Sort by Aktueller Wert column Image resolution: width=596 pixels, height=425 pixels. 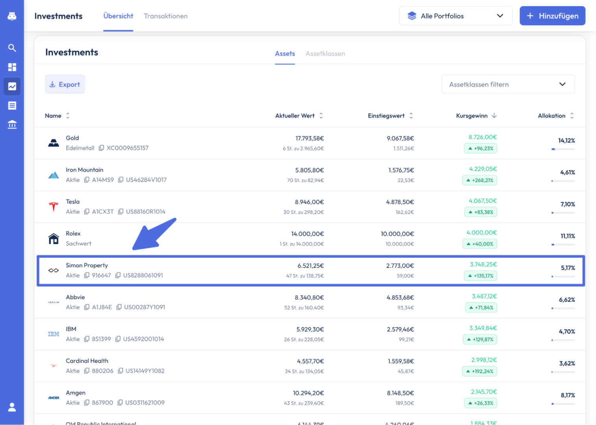[299, 116]
